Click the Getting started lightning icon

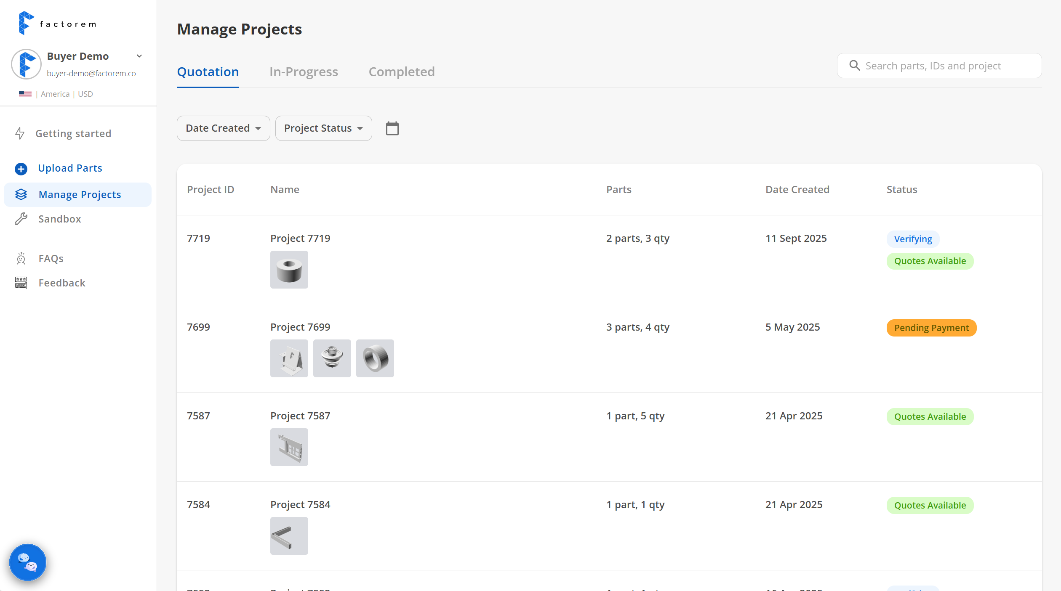(x=20, y=133)
